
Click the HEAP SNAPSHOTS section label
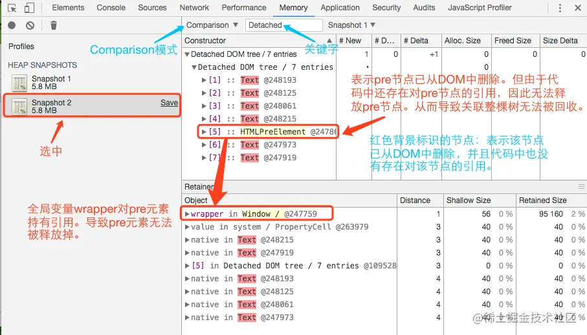(x=42, y=65)
